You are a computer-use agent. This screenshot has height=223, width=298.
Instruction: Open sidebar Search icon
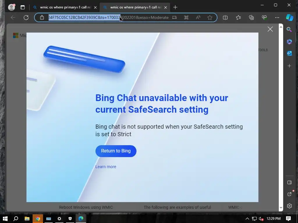point(289,29)
